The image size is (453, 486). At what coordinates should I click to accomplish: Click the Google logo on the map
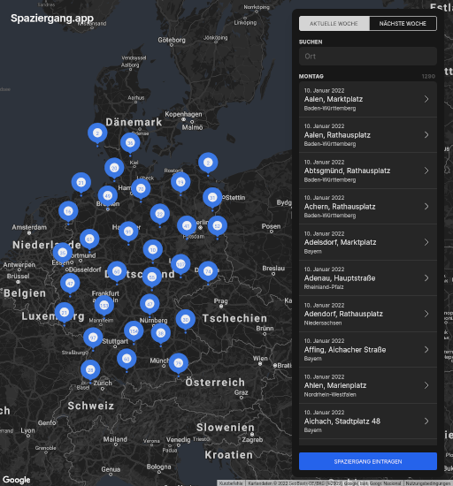pyautogui.click(x=17, y=480)
